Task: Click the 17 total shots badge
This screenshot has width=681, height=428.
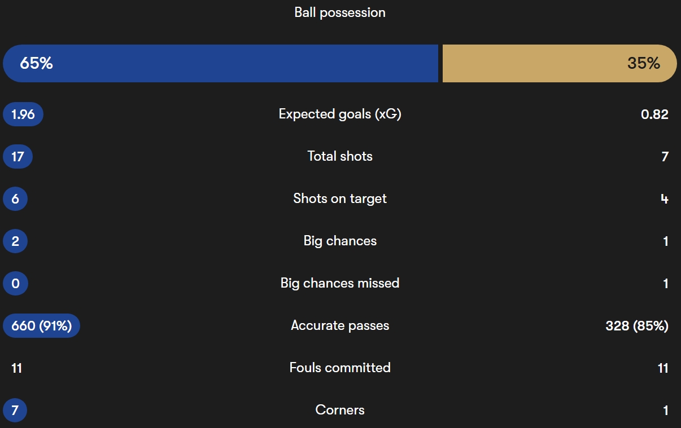Action: pos(18,156)
